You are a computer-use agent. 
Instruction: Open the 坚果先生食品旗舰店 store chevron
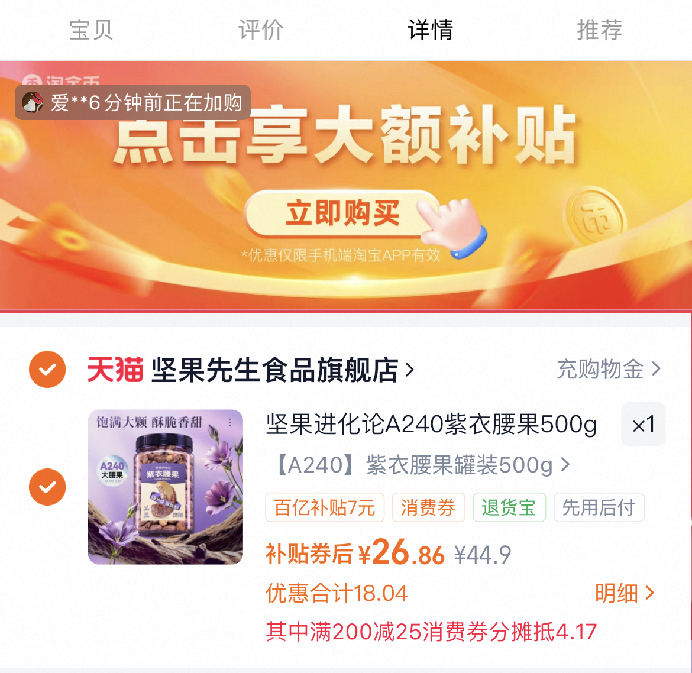click(x=409, y=370)
